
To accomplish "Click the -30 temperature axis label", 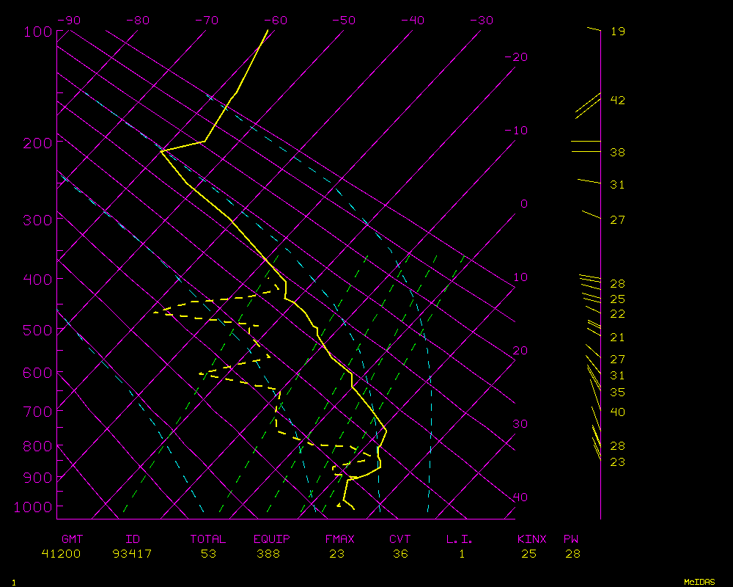I will click(x=480, y=21).
